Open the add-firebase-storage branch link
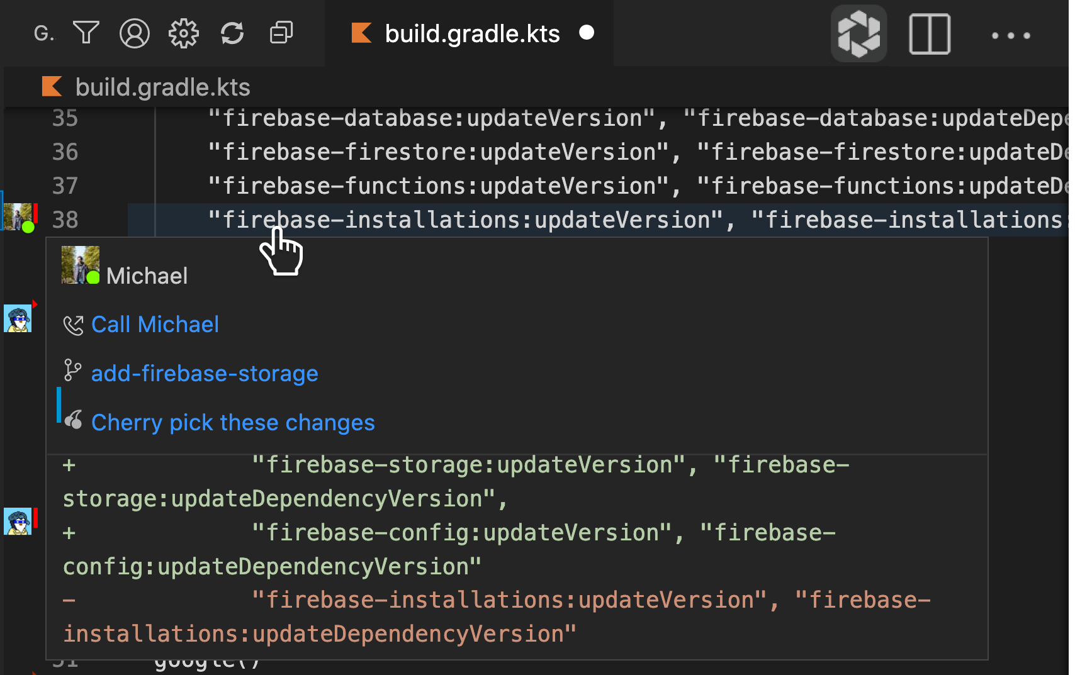Viewport: 1075px width, 675px height. [x=205, y=374]
